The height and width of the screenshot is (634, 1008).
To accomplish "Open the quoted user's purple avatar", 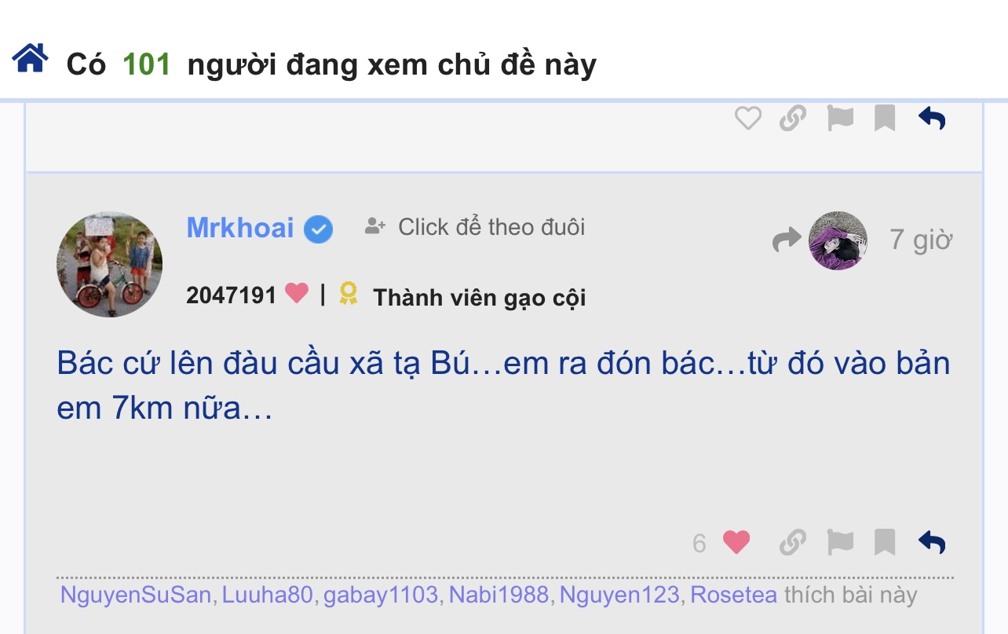I will click(838, 240).
